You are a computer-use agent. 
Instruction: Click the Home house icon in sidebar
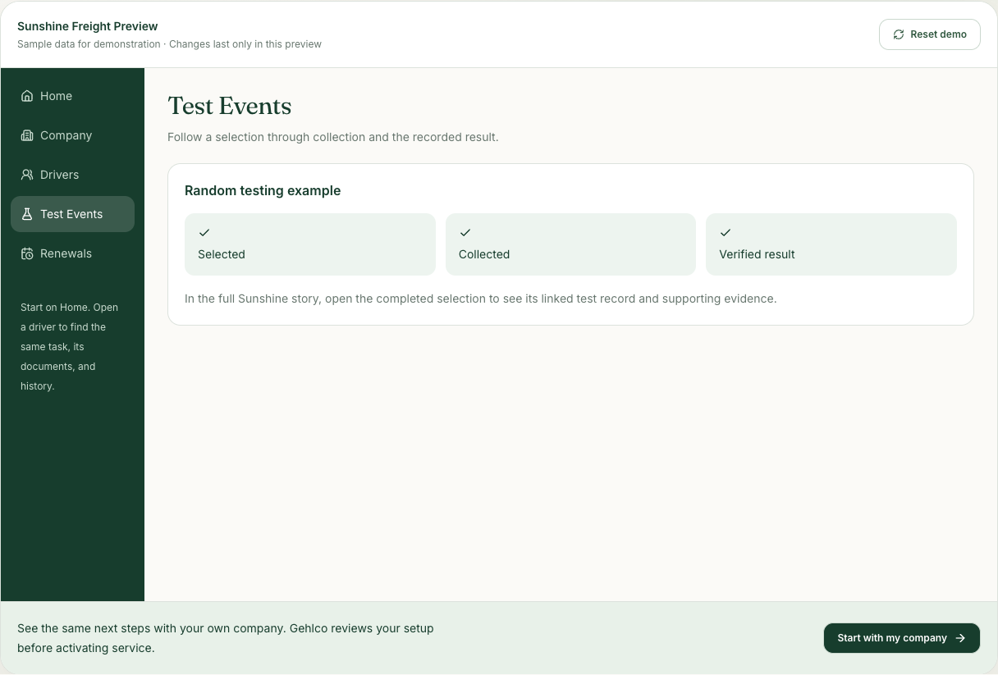click(x=27, y=96)
